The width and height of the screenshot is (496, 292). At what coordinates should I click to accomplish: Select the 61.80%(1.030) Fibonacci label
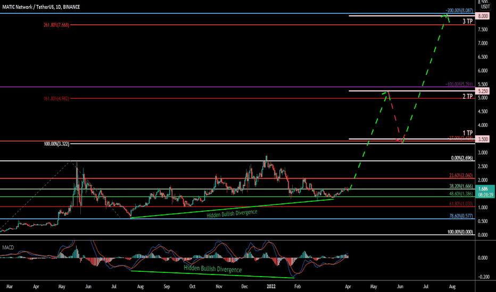[x=461, y=204]
